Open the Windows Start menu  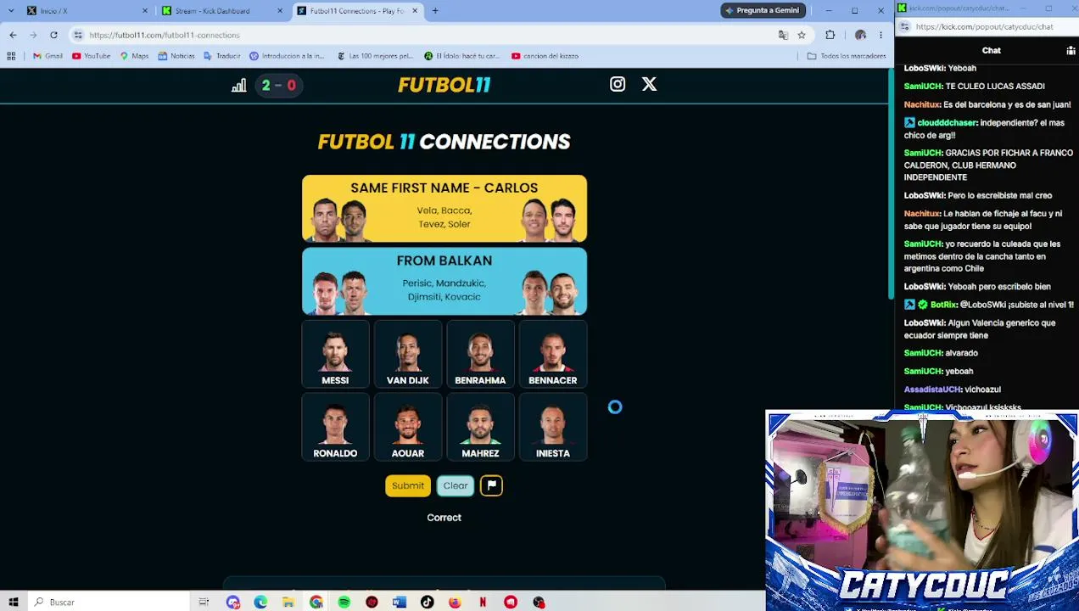(x=14, y=603)
